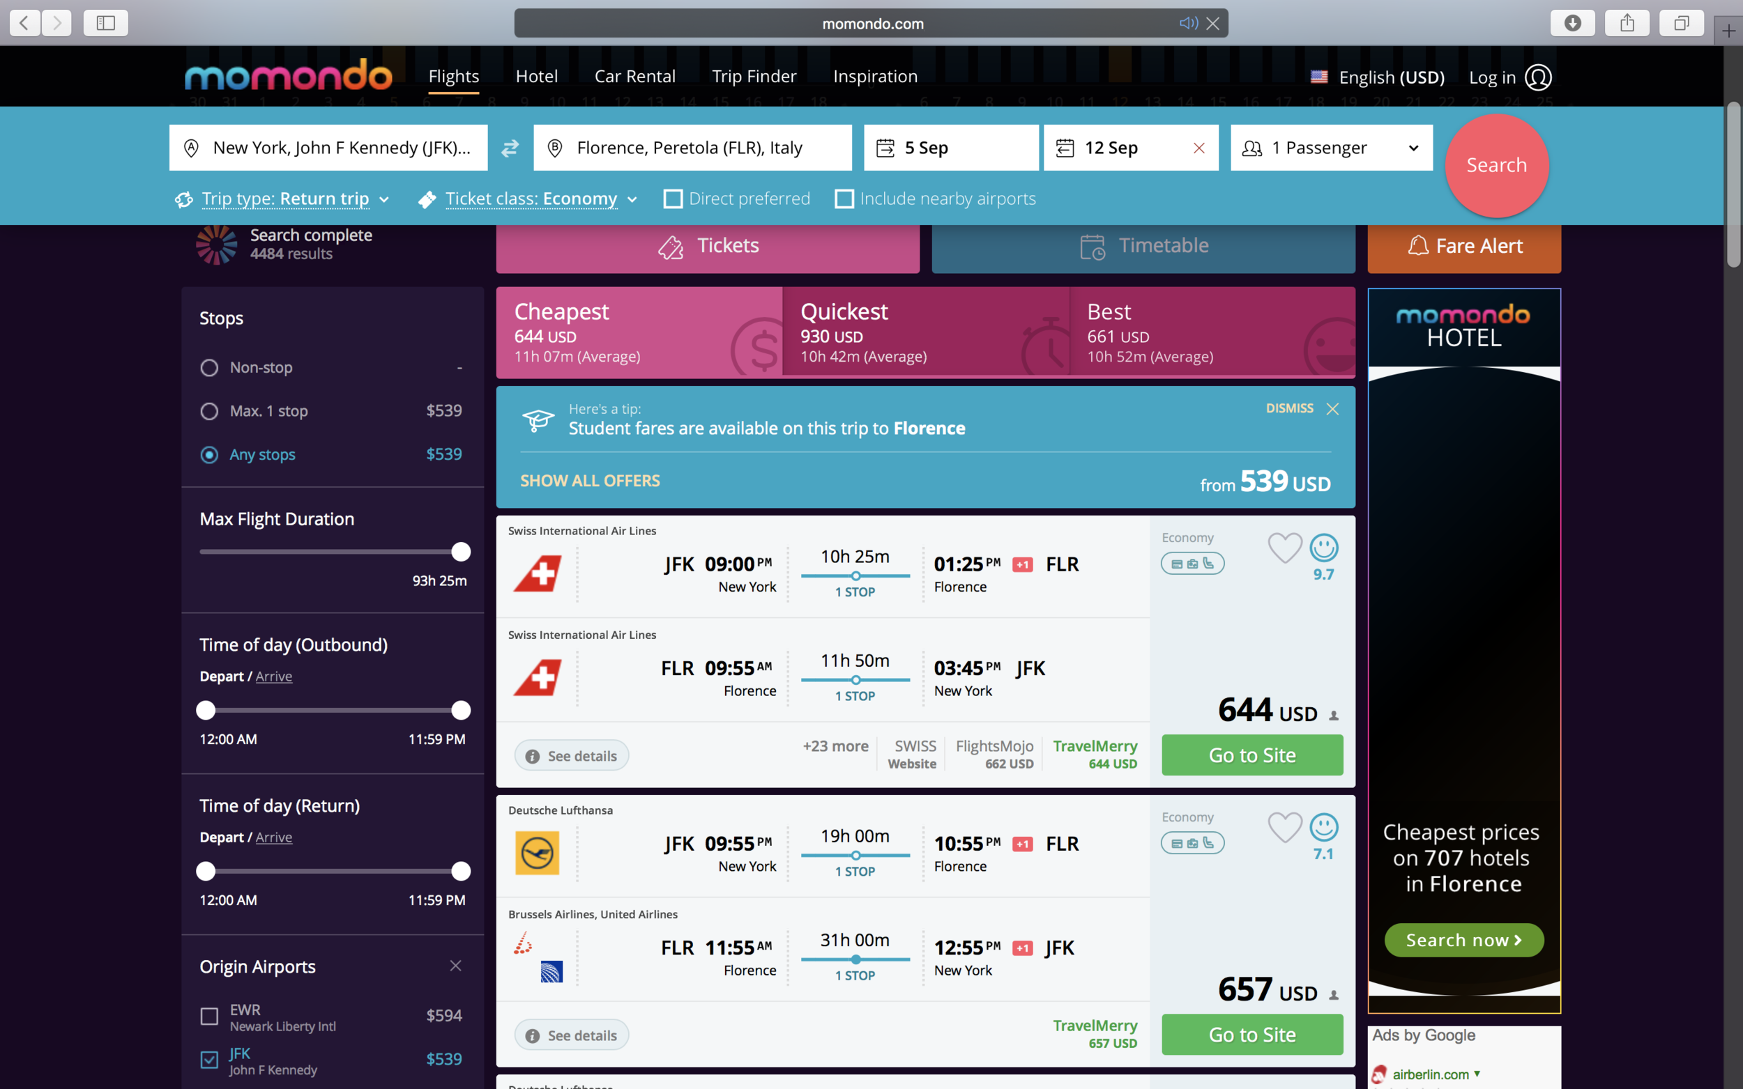
Task: Click the Lufthansa airline logo
Action: coord(538,853)
